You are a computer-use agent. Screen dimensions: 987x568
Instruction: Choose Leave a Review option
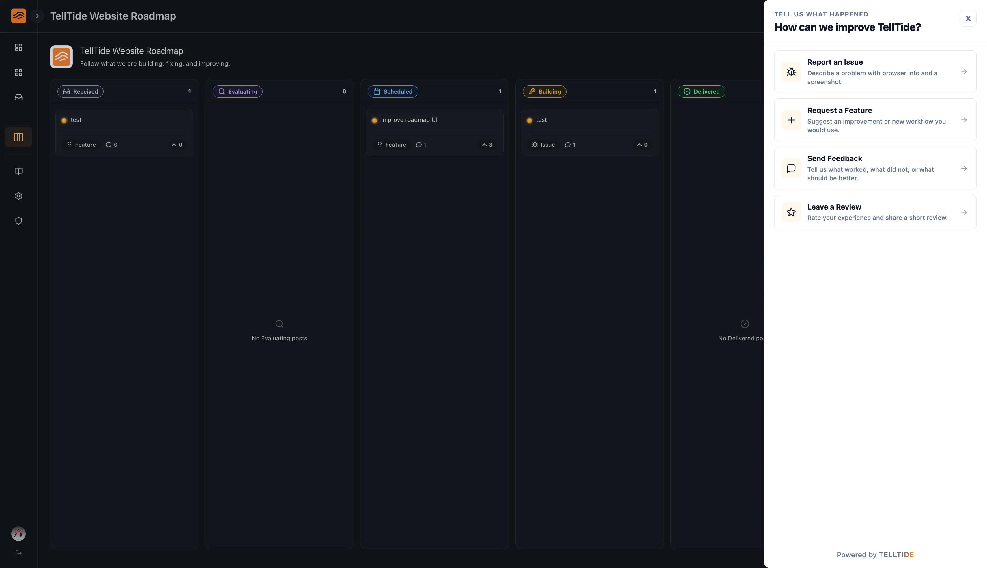875,212
